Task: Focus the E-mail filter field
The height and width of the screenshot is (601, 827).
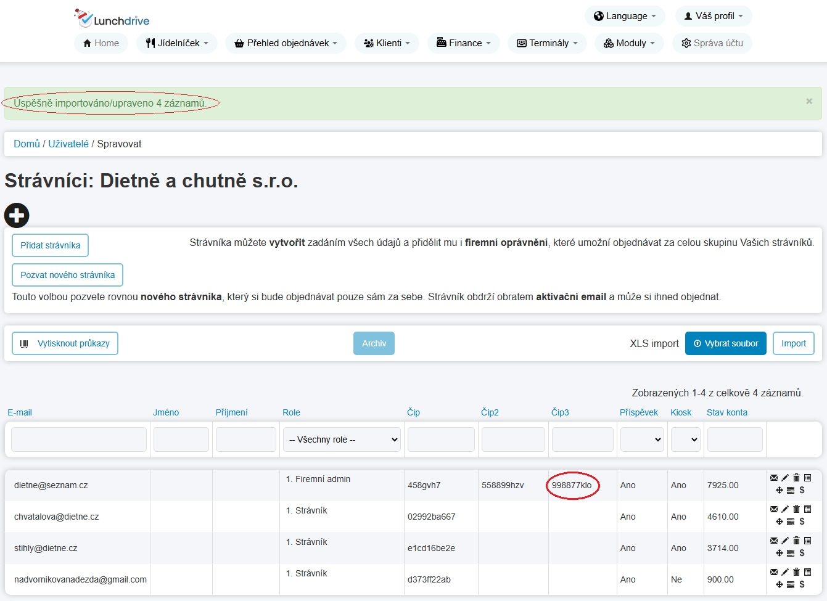Action: pyautogui.click(x=79, y=440)
